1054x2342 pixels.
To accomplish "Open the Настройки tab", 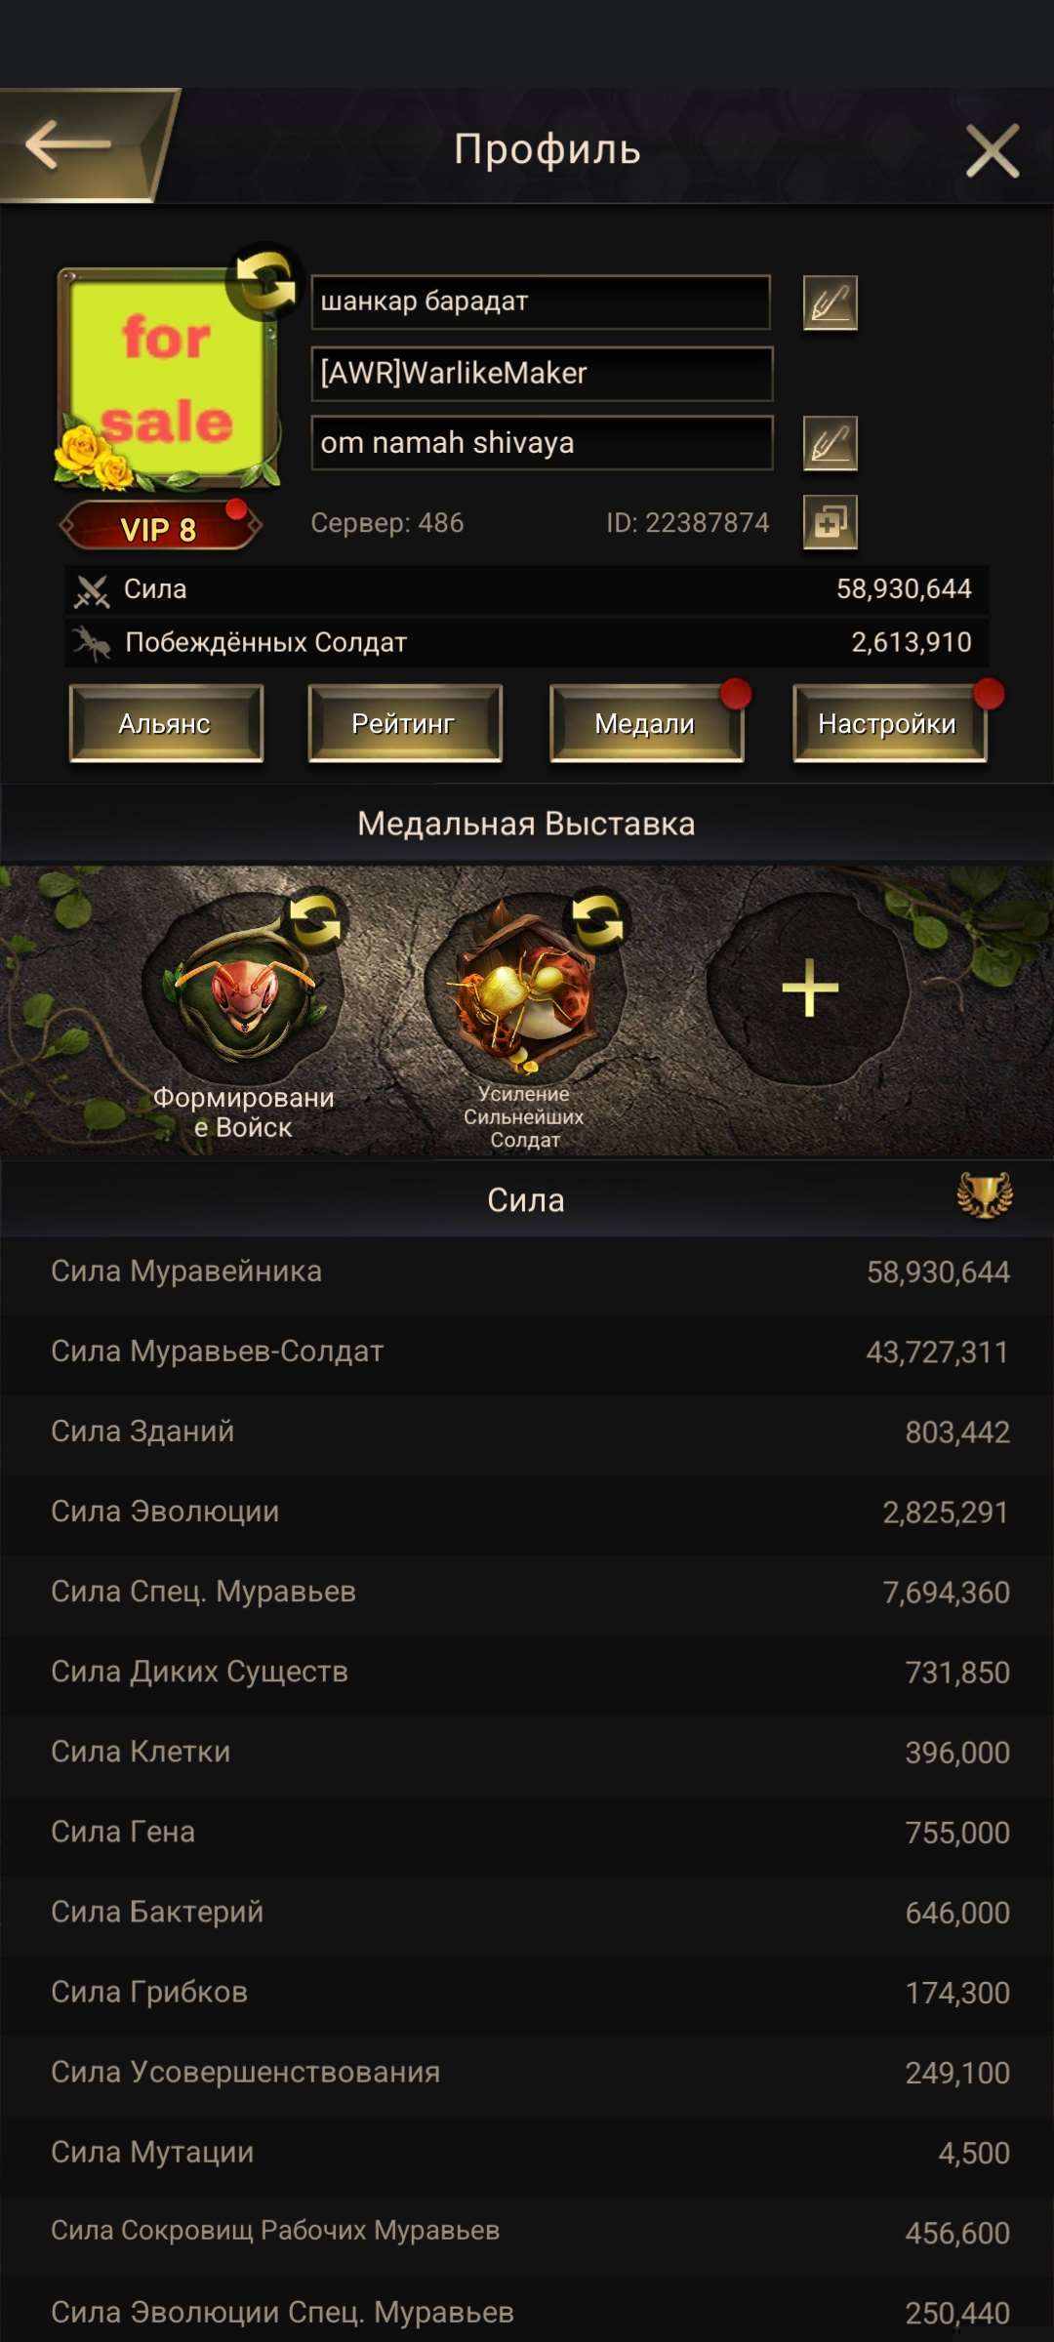I will click(x=889, y=723).
